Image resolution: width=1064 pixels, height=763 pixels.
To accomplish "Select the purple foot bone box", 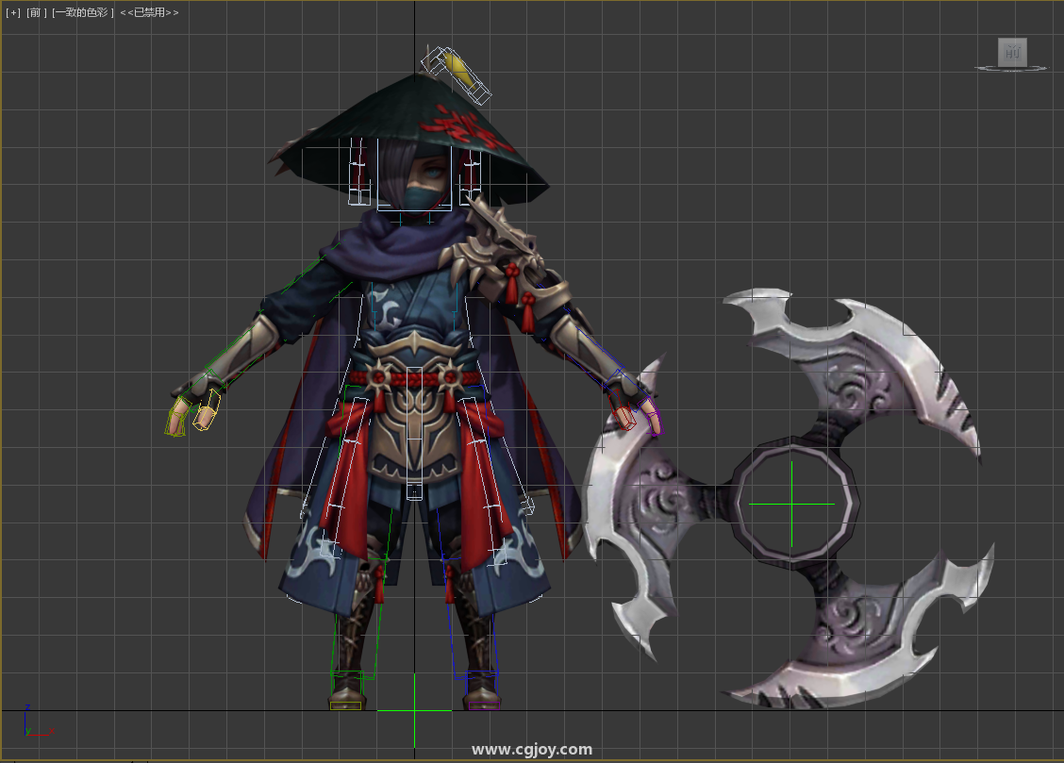I will click(483, 704).
